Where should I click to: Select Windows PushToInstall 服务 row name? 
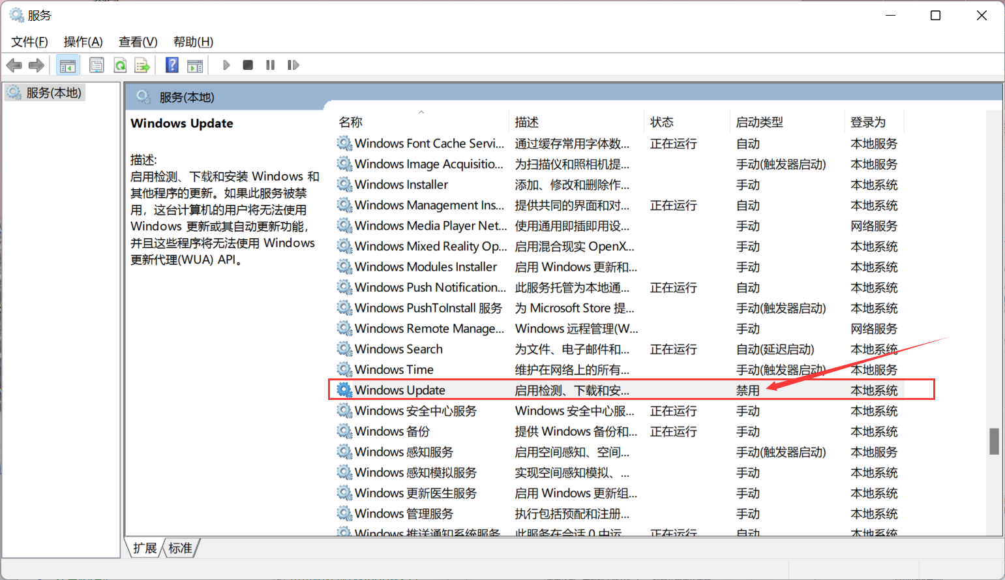(x=428, y=308)
